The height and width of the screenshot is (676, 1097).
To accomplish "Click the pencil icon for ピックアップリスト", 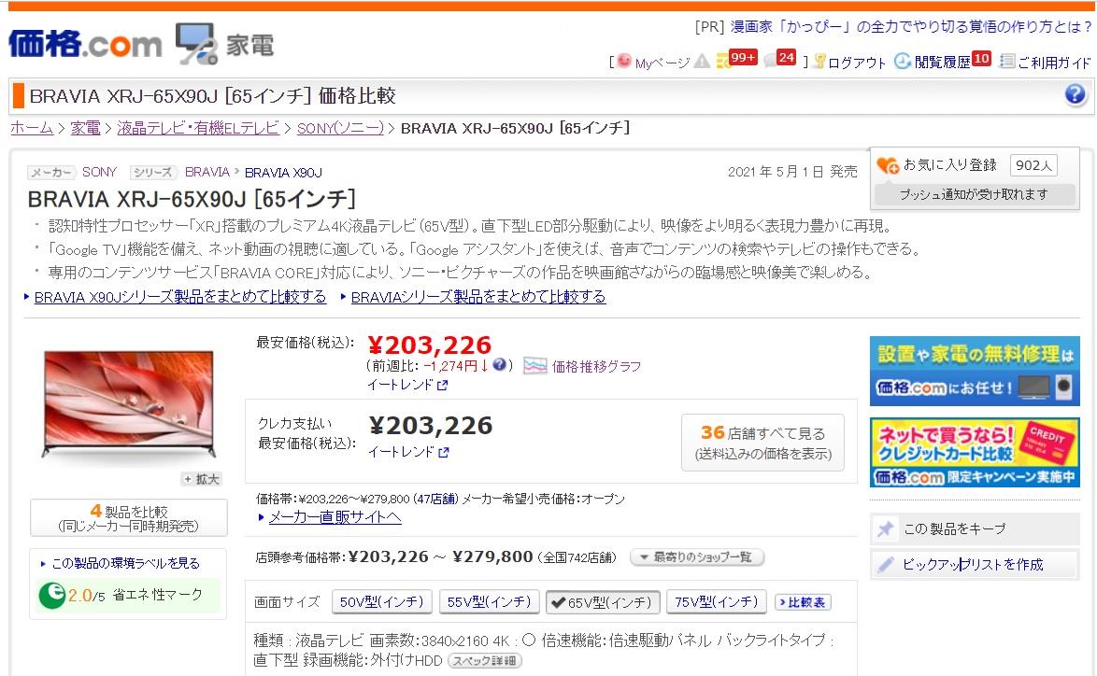I will 885,564.
